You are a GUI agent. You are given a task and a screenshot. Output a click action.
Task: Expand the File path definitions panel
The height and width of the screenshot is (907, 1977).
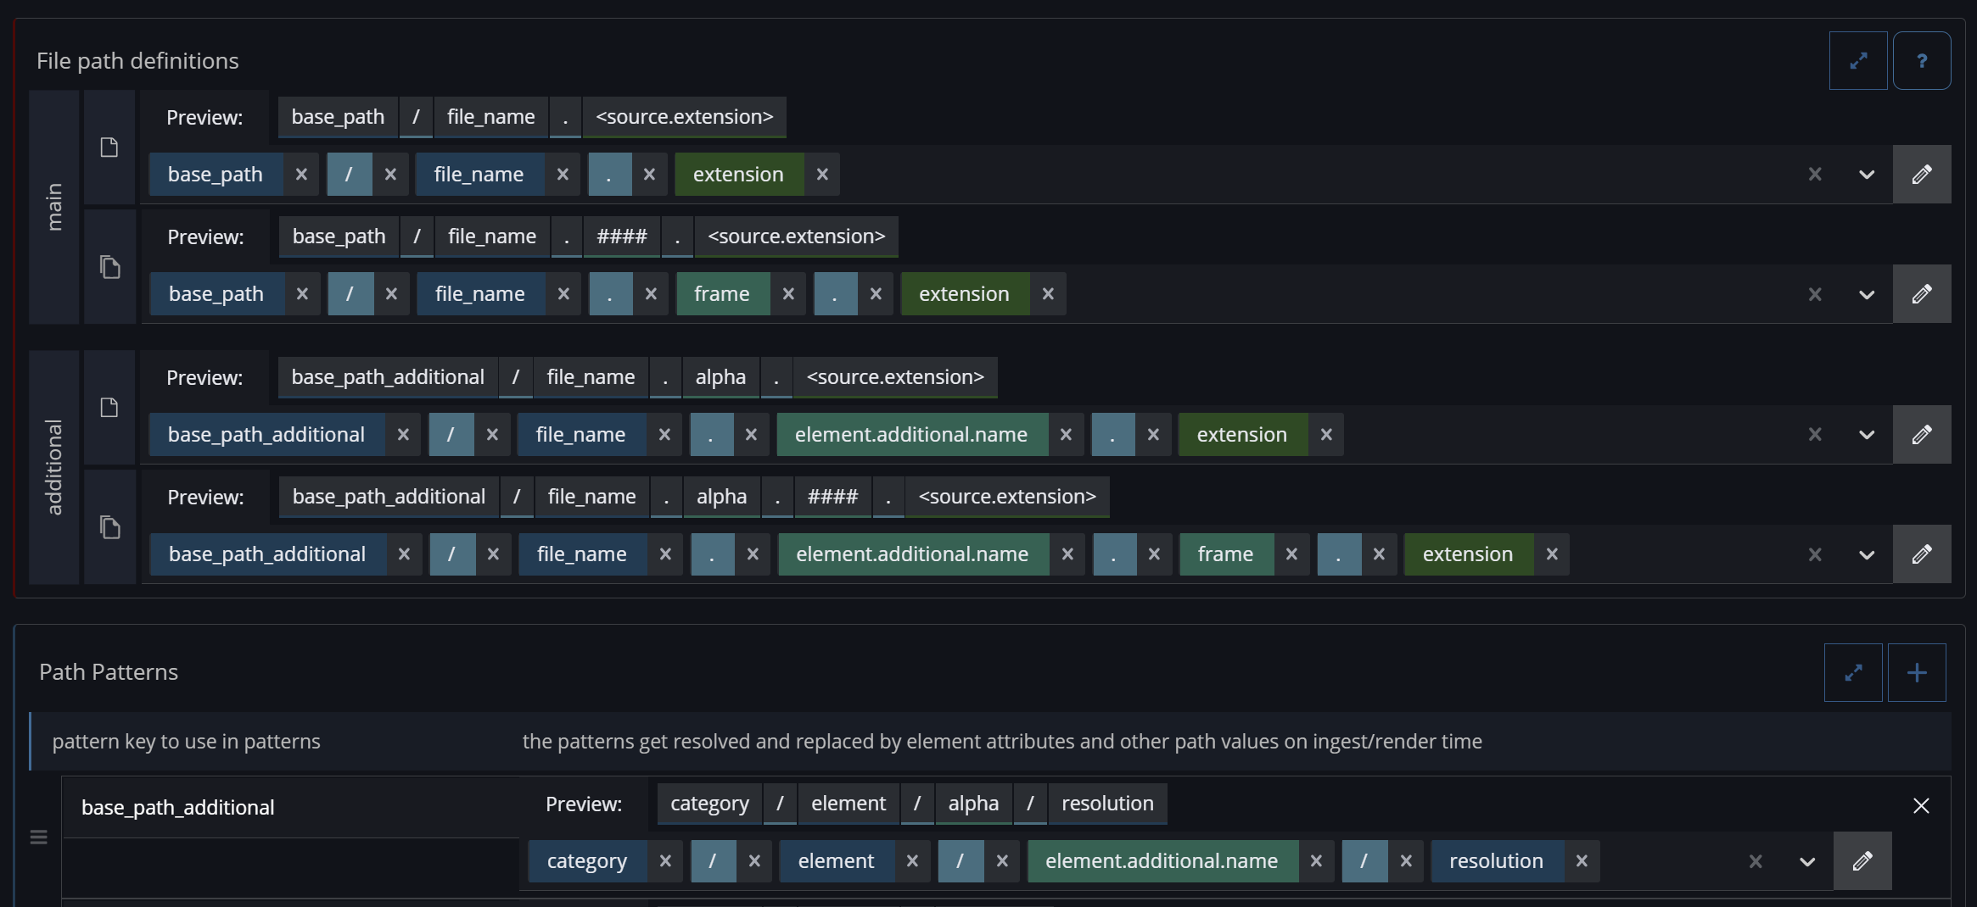pos(1858,61)
